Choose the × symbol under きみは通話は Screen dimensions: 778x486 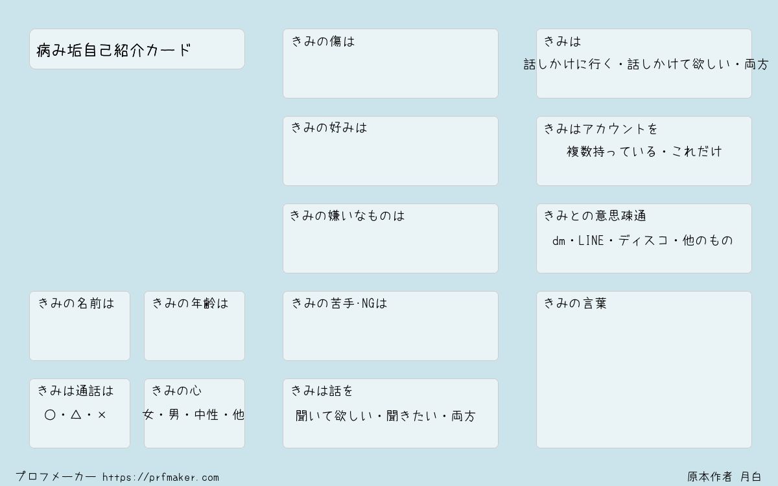[x=102, y=415]
